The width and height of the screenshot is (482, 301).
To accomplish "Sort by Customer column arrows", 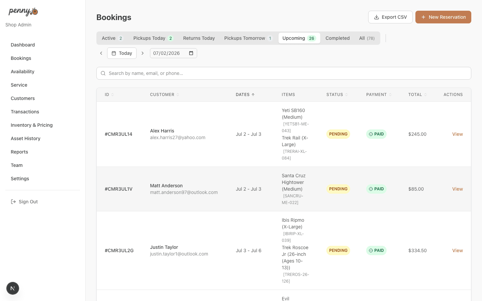I will pyautogui.click(x=178, y=95).
